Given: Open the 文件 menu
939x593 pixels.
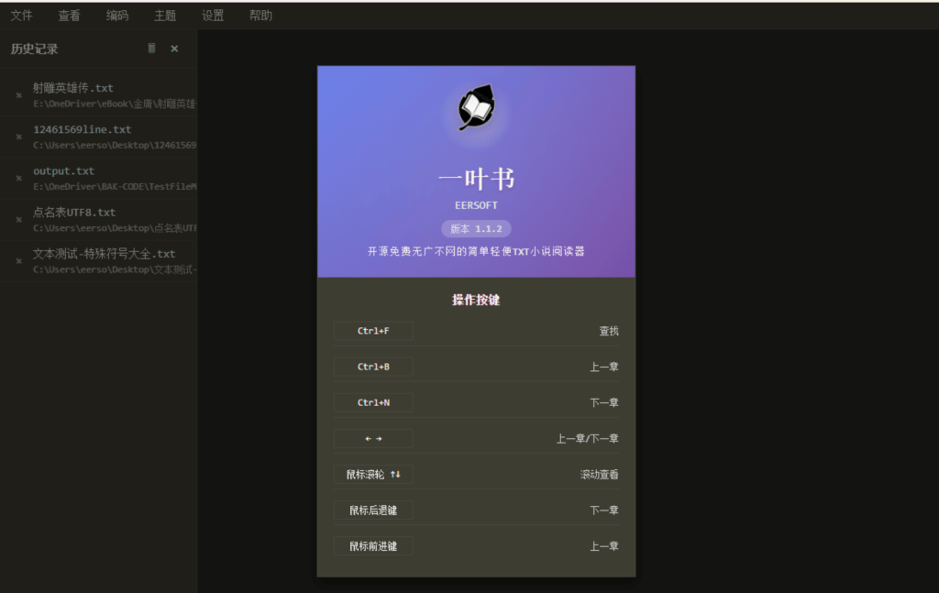Looking at the screenshot, I should pyautogui.click(x=22, y=15).
